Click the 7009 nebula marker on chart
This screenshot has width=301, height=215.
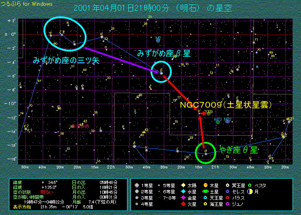(x=209, y=113)
